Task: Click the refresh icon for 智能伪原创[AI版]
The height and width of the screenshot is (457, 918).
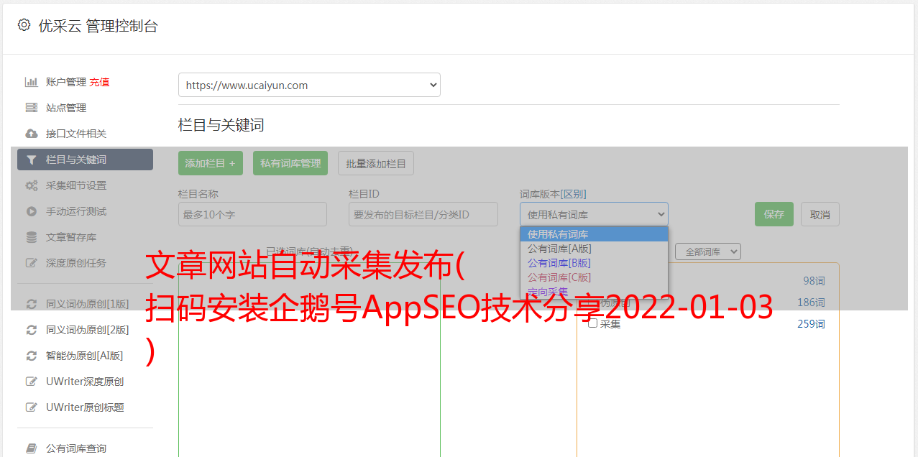Action: click(32, 356)
